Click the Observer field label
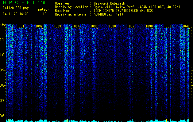Screen dimensions: 193x122 pos(62,3)
